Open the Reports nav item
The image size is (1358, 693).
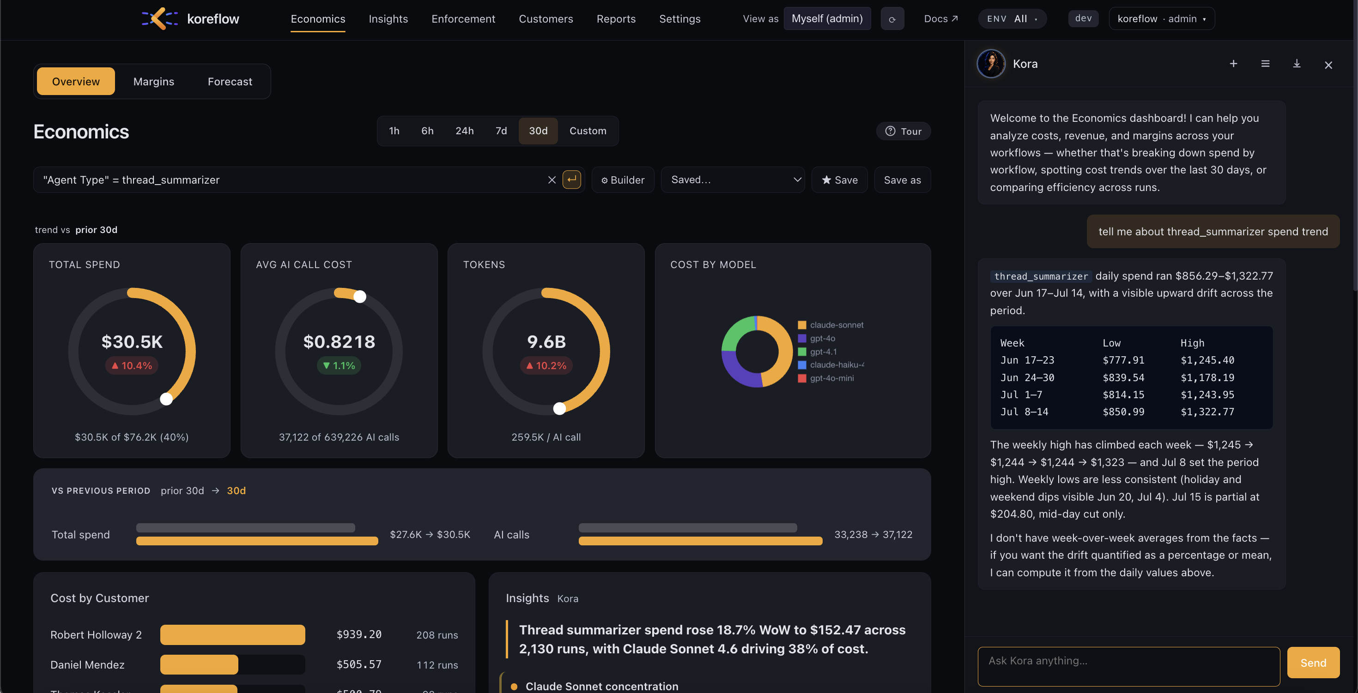[616, 19]
